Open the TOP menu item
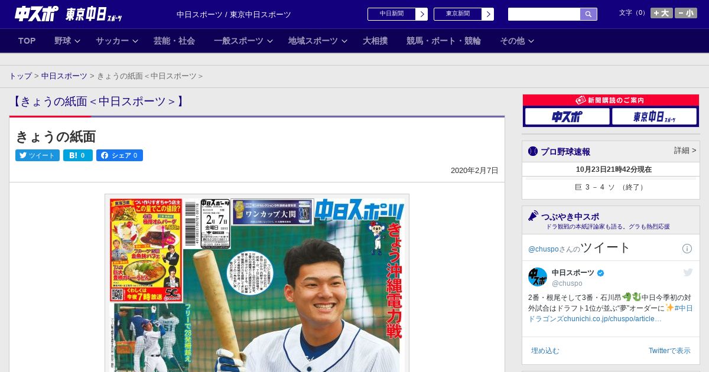 tap(27, 41)
